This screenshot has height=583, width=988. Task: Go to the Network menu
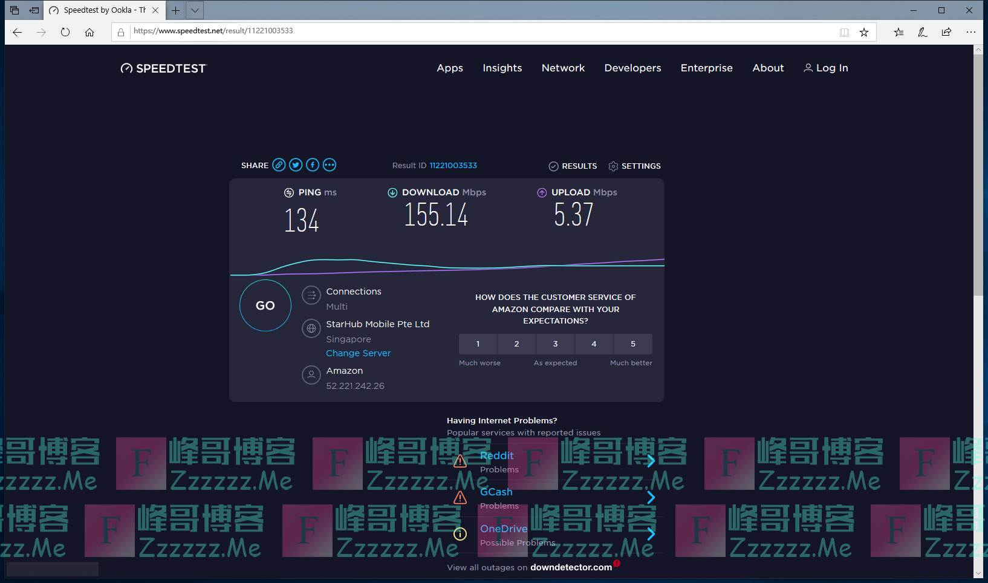tap(563, 68)
